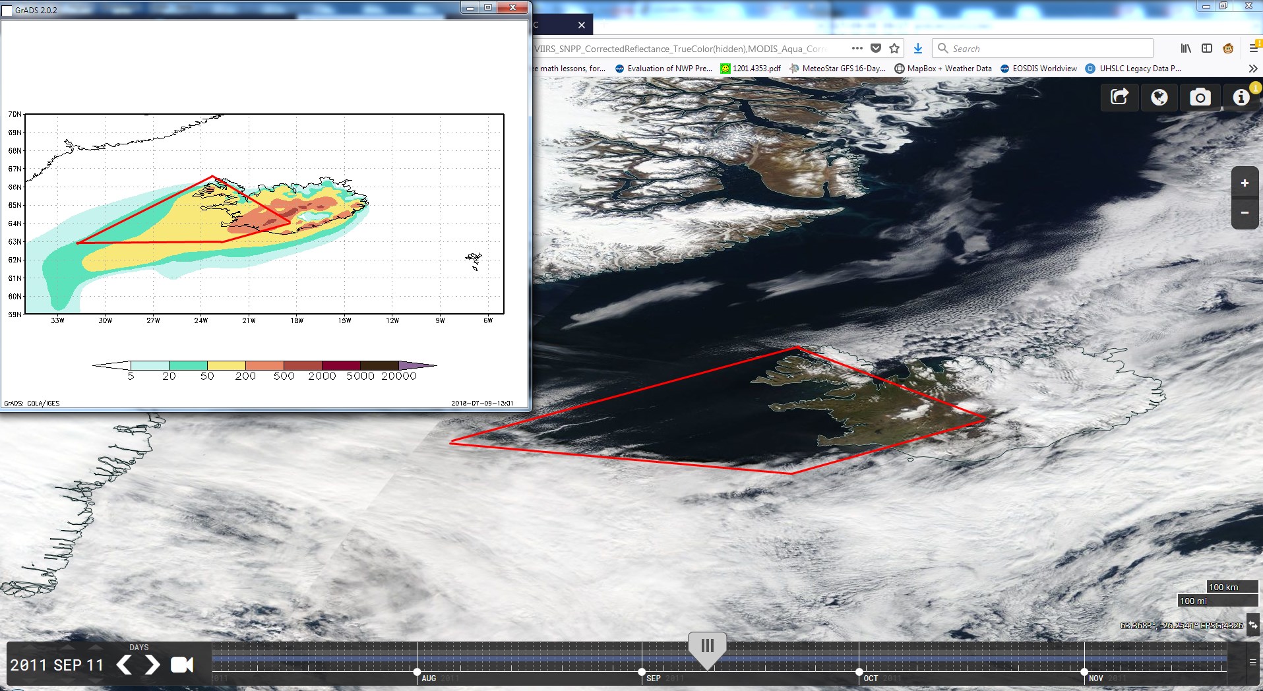Screen dimensions: 1263x691
Task: Open Evaluation of NWP Pre... bookmark
Action: click(663, 69)
